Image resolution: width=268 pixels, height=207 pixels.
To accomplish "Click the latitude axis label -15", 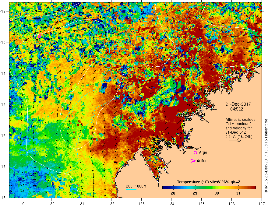I will 3,105.
